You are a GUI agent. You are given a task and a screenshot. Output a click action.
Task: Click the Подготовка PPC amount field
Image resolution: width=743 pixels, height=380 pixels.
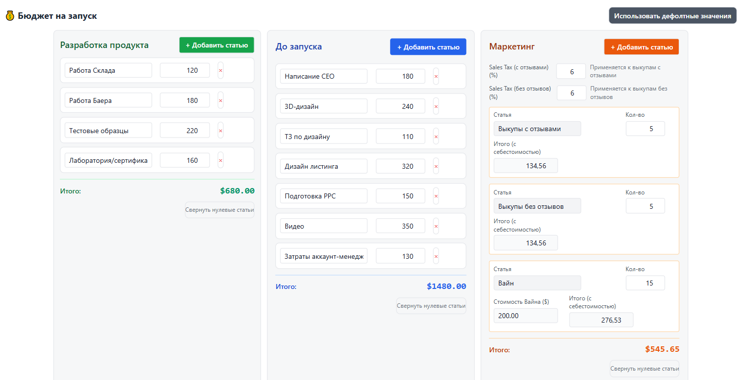(x=400, y=196)
